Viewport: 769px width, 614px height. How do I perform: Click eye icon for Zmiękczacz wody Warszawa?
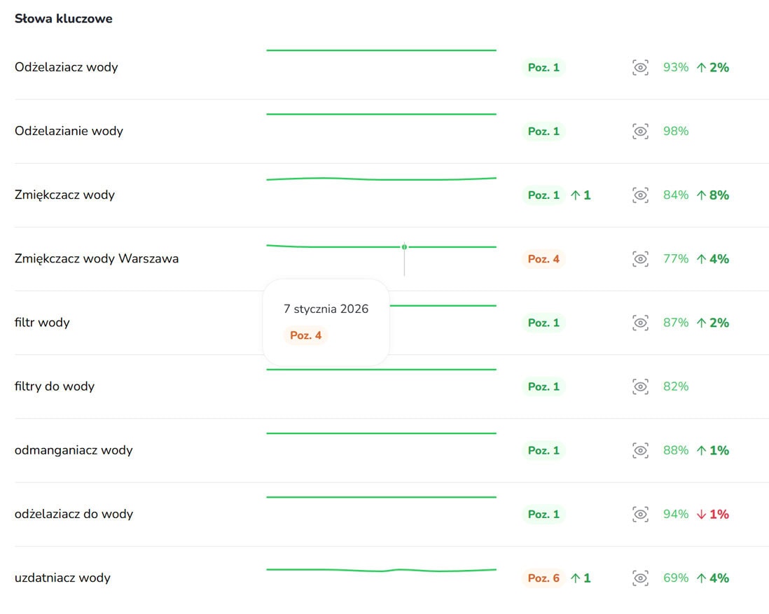coord(640,259)
